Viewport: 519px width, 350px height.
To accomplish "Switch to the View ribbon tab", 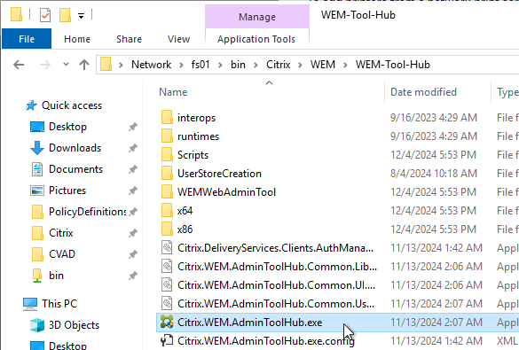I will pyautogui.click(x=178, y=39).
